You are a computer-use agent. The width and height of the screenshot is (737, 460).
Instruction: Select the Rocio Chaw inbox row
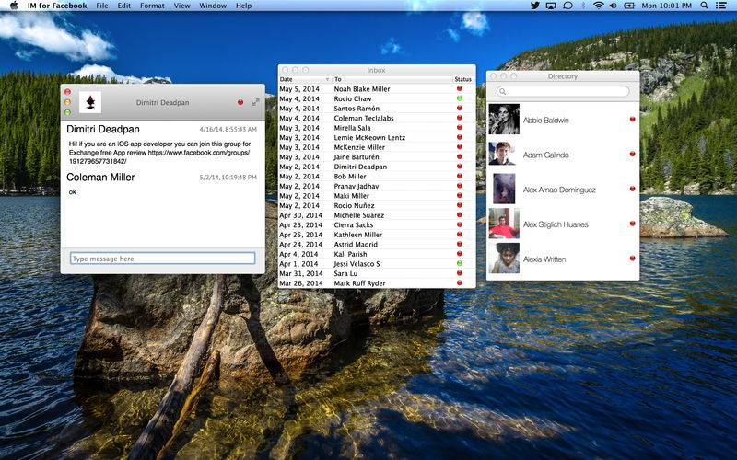tap(377, 98)
